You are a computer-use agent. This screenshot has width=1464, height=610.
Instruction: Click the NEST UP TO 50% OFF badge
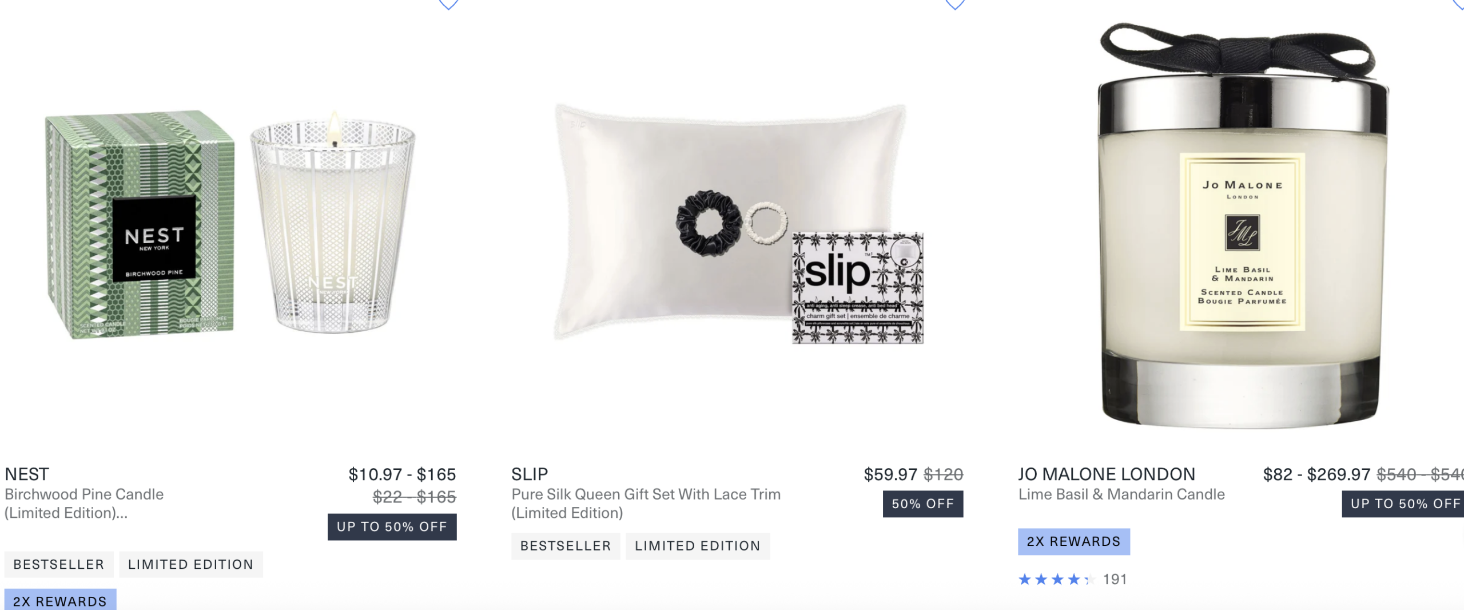coord(392,527)
